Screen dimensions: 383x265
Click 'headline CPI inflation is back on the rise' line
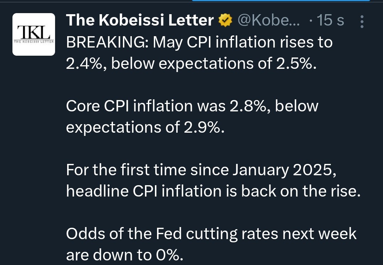(213, 191)
